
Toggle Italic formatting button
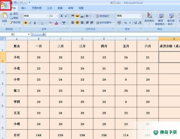[30, 23]
